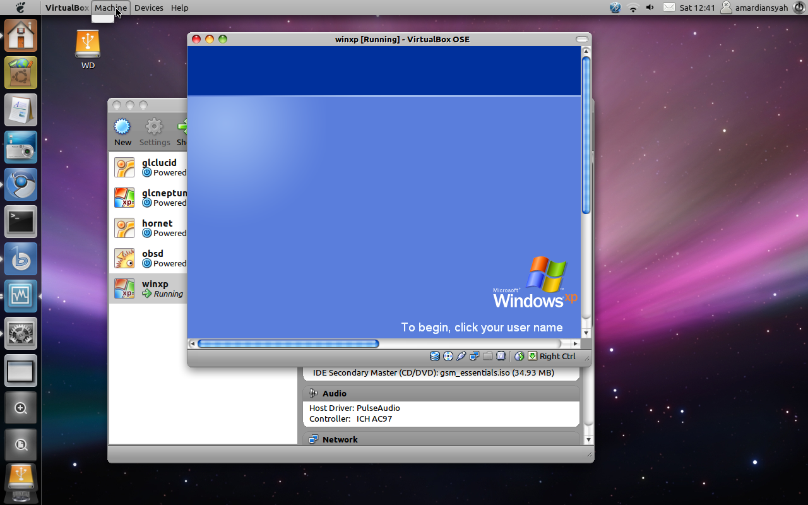Click the virtualization (V chip) indicator icon
Screen dimensions: 808x505
point(501,356)
